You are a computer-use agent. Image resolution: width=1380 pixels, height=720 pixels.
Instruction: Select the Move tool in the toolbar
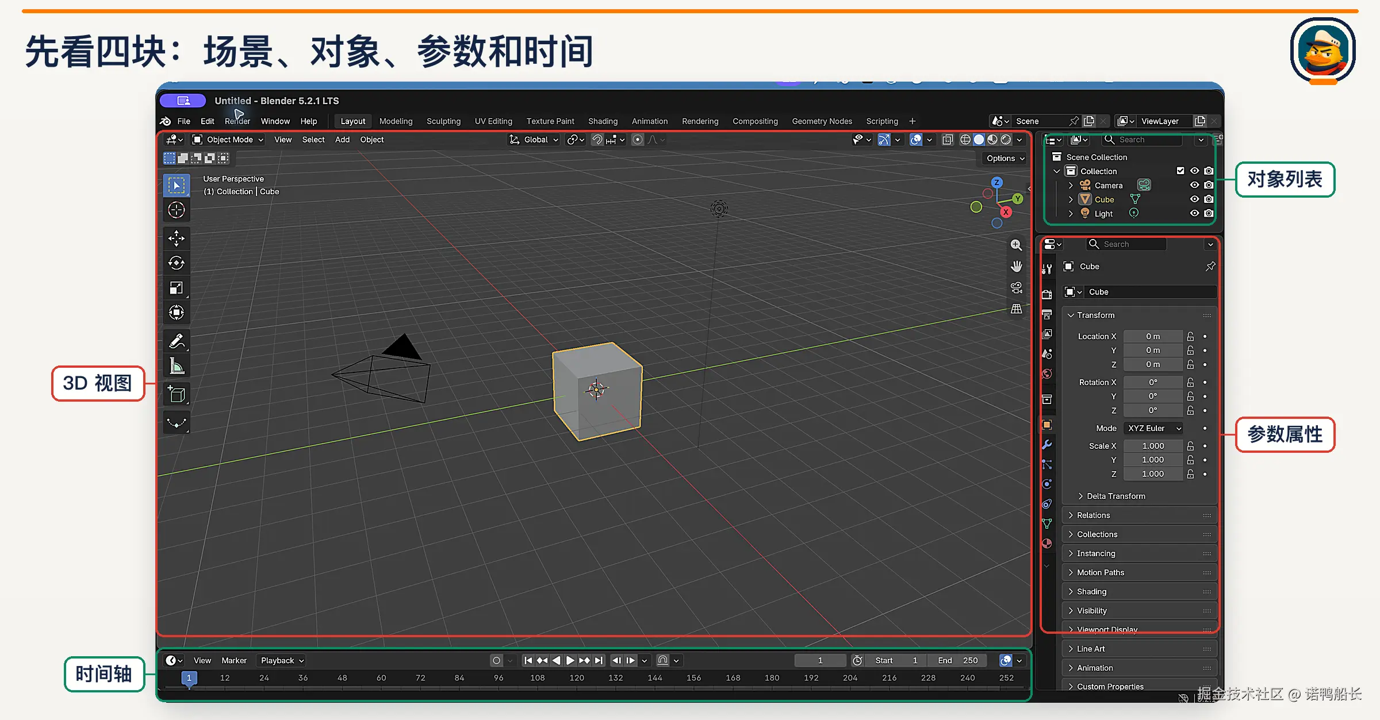click(x=177, y=238)
